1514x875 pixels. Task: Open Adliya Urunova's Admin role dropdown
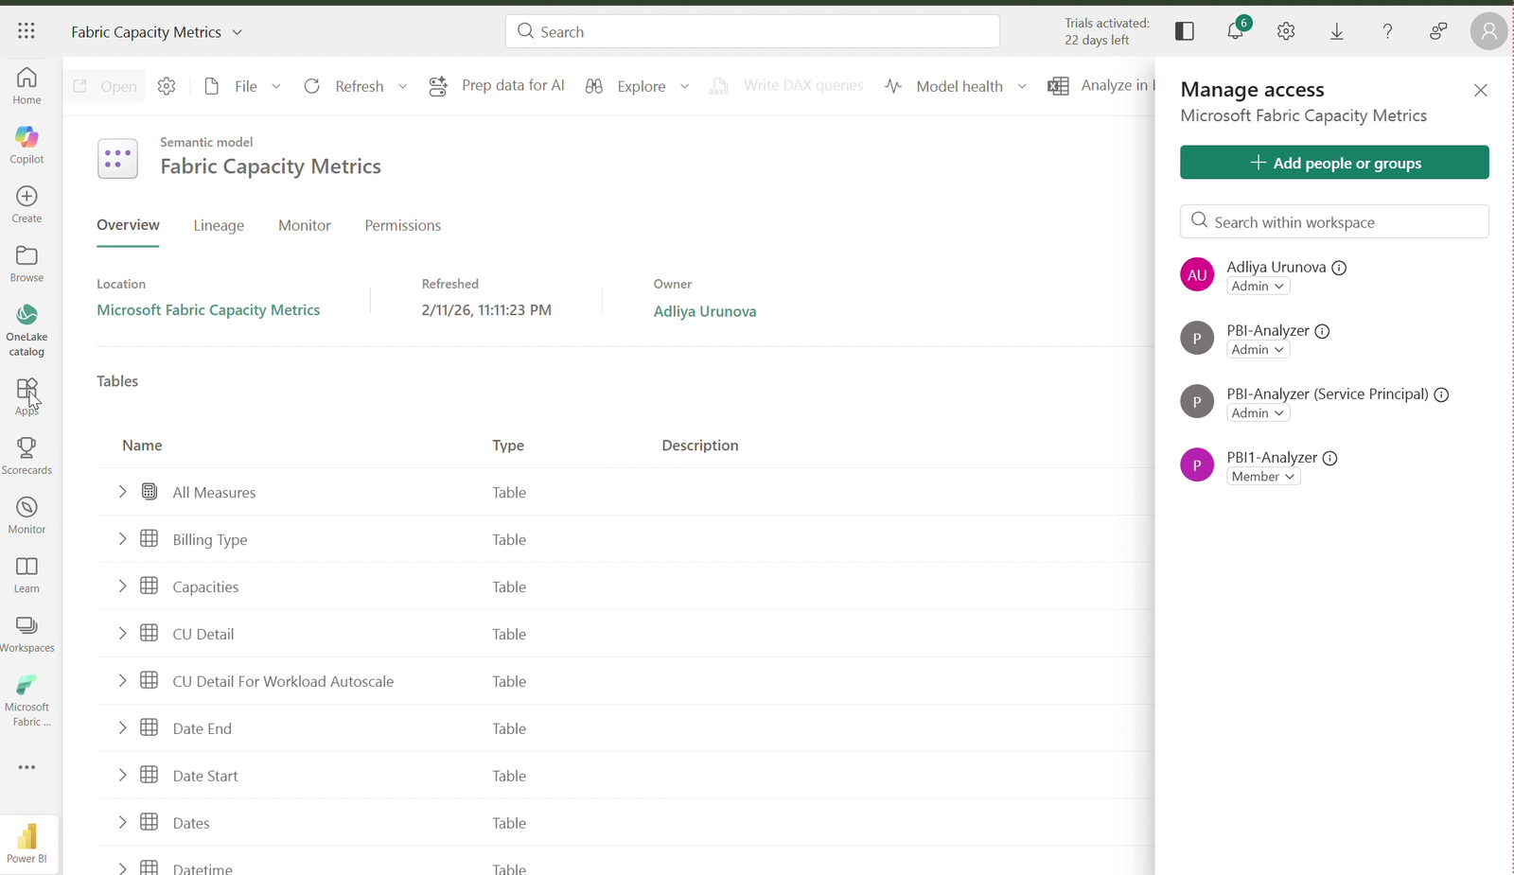point(1259,286)
